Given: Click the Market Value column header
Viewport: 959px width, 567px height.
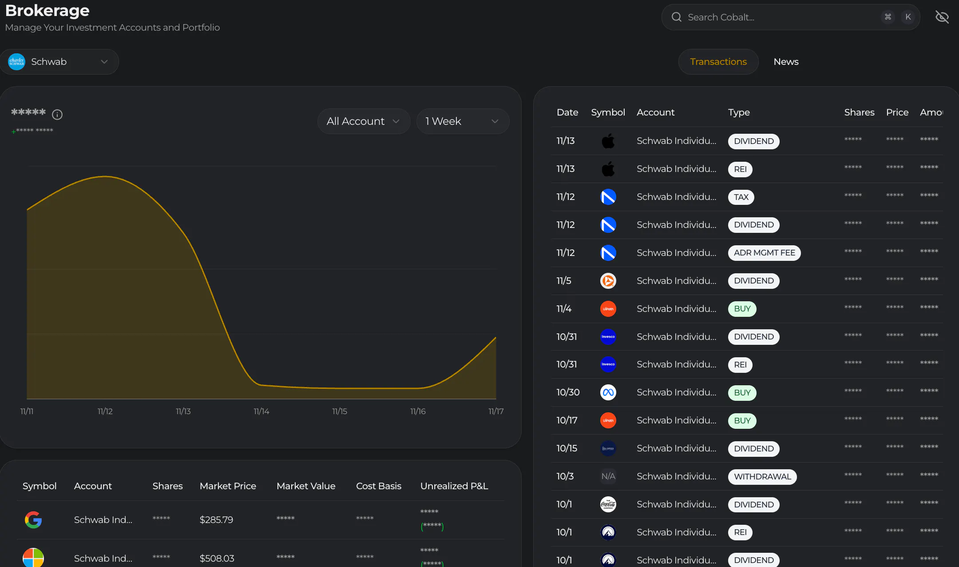Looking at the screenshot, I should (x=306, y=486).
